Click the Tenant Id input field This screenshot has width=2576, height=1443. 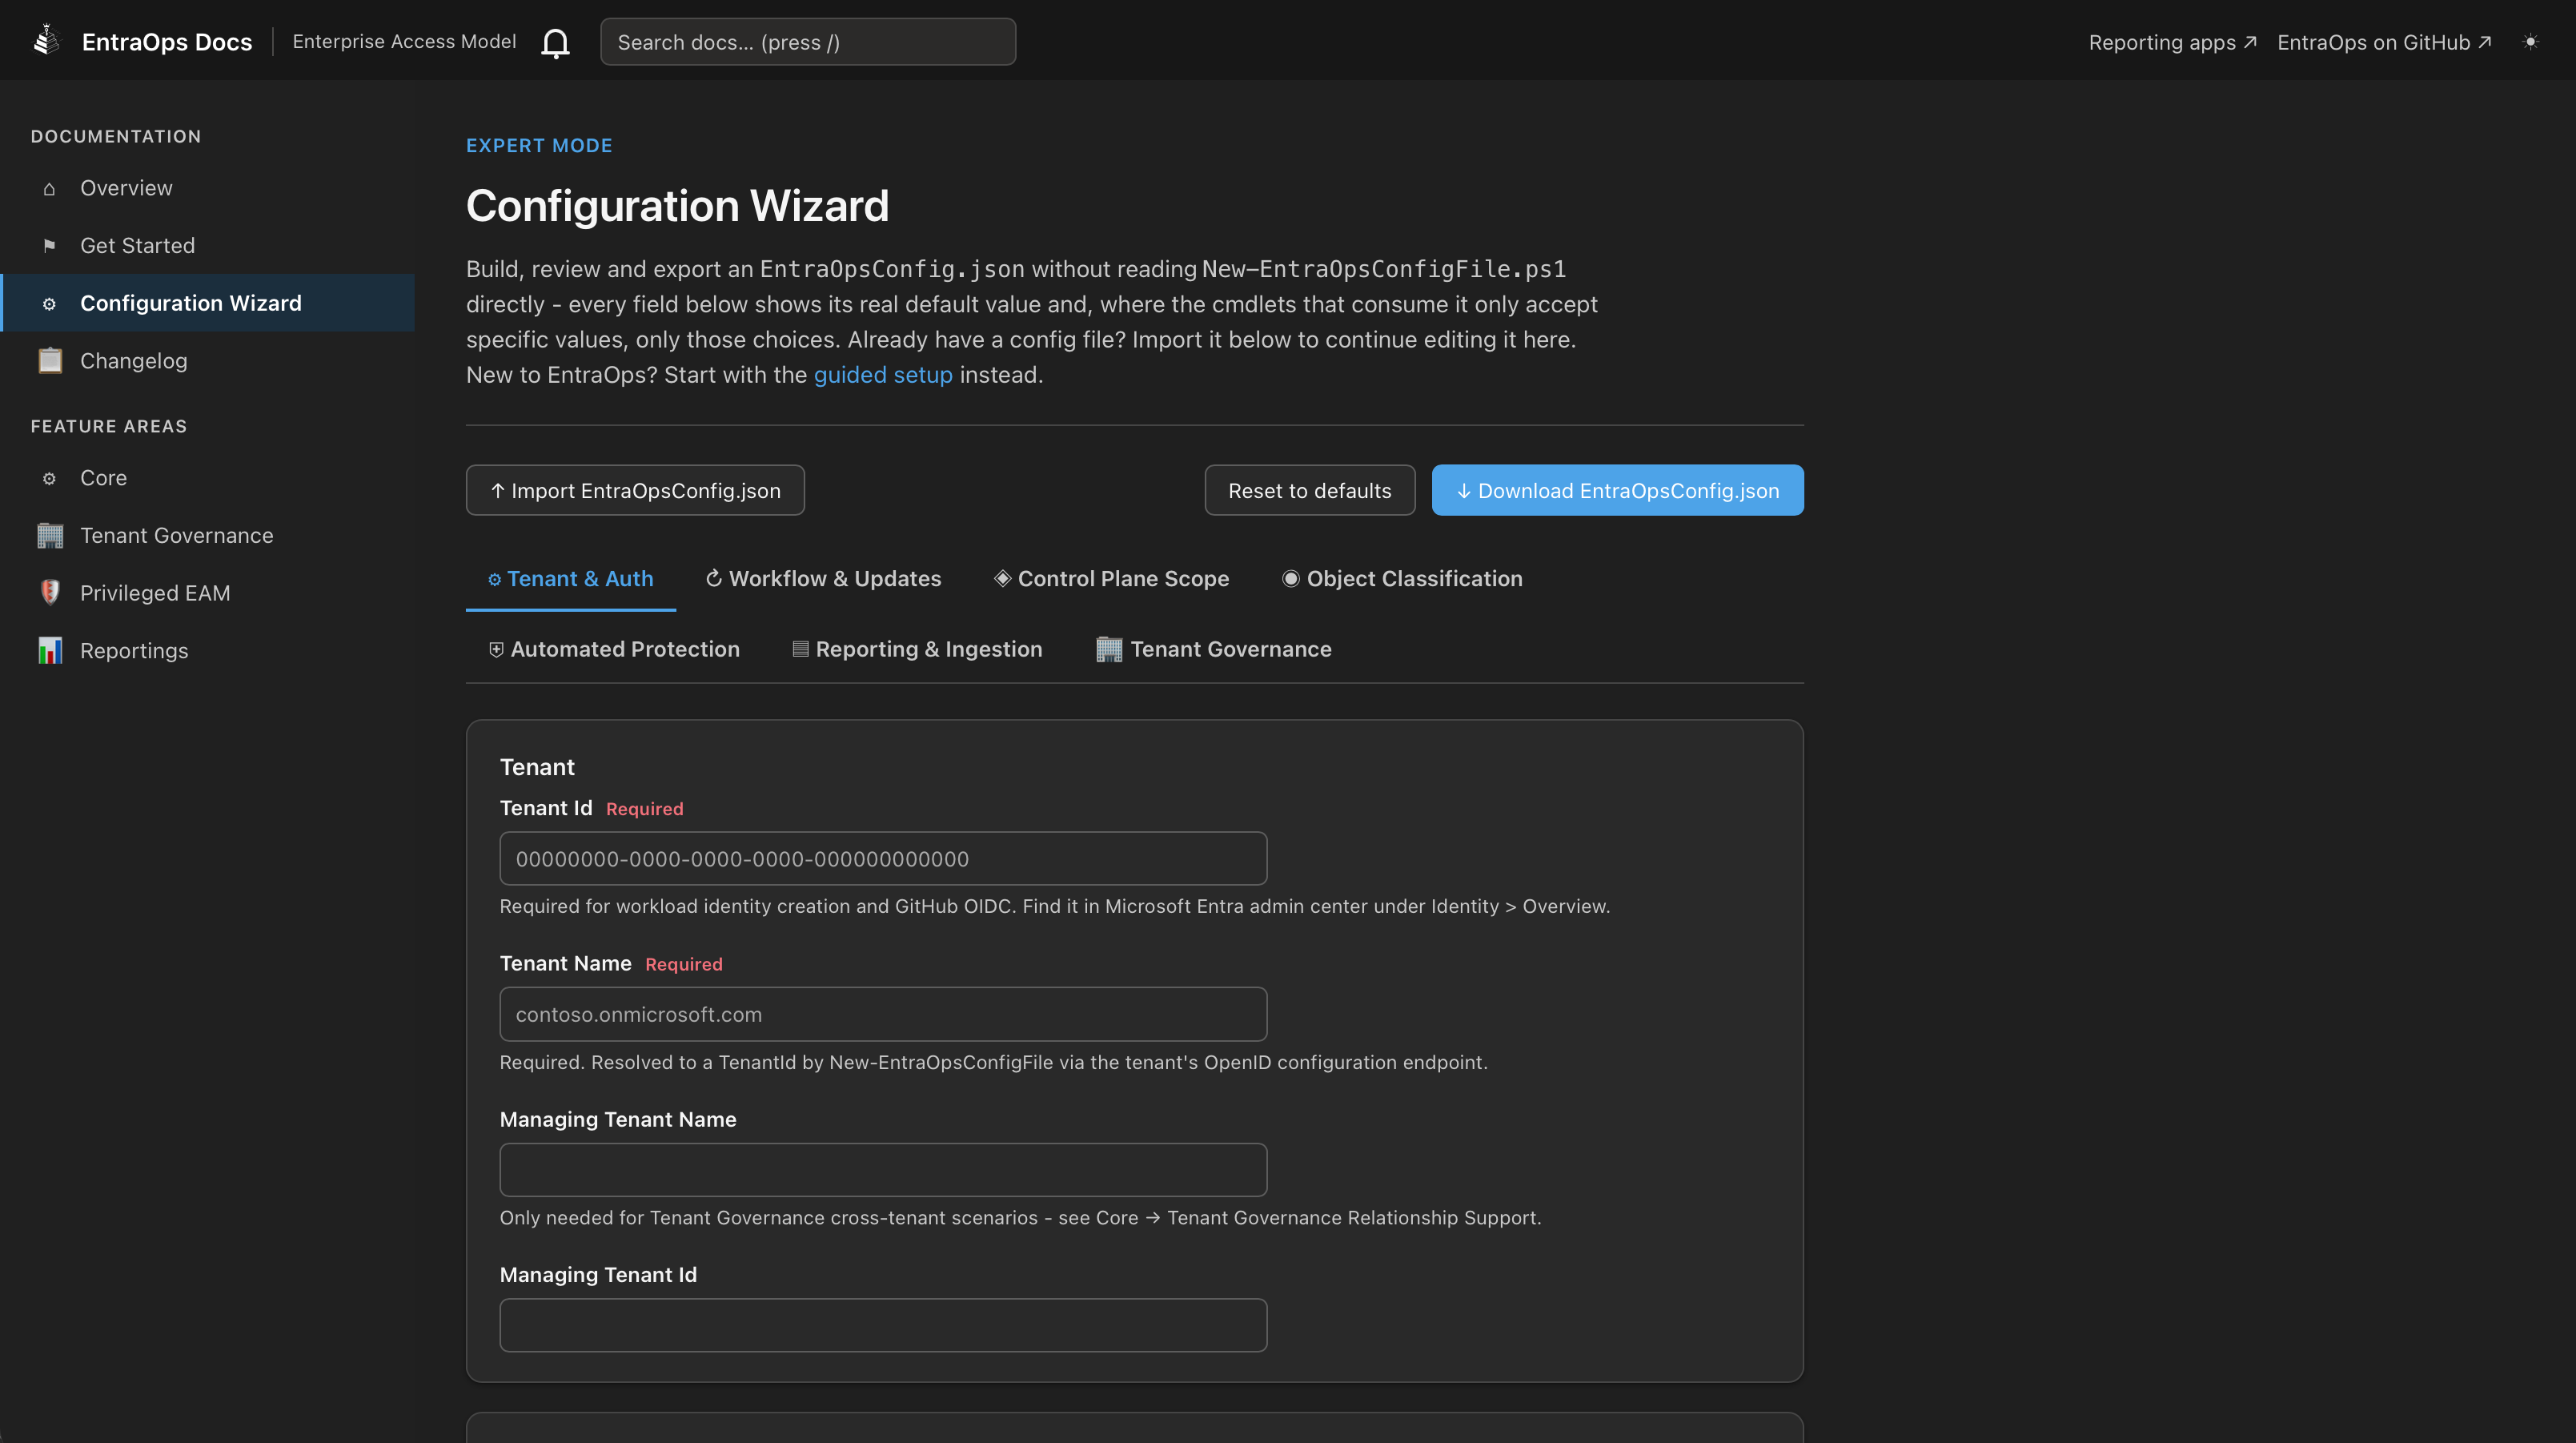pyautogui.click(x=883, y=858)
